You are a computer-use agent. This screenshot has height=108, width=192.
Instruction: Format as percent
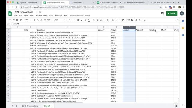click(38, 20)
